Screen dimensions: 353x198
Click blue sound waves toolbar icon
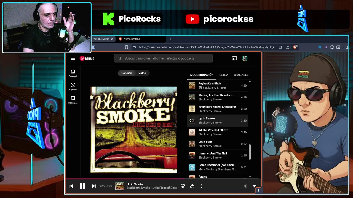320,47
